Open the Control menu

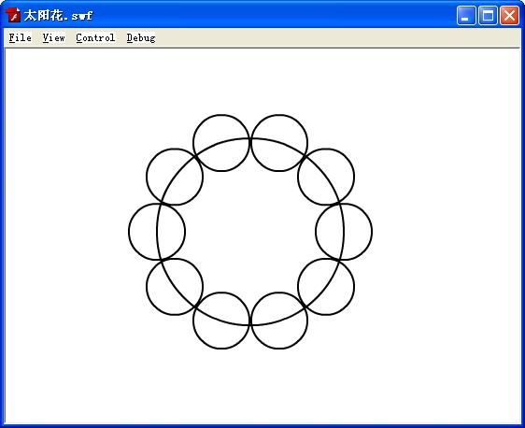(x=95, y=37)
